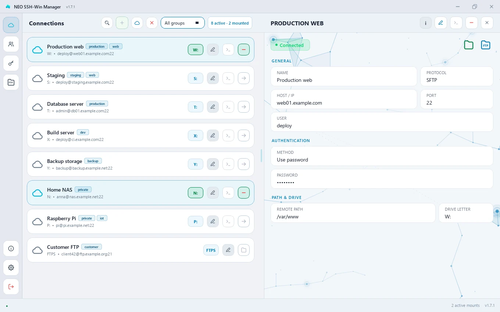Open the FTP folder sidebar icon
The height and width of the screenshot is (312, 500).
[x=11, y=82]
